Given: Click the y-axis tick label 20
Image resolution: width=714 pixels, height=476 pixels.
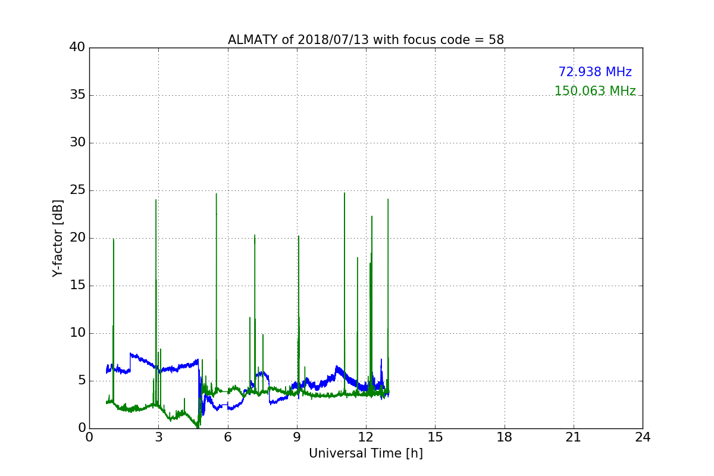Looking at the screenshot, I should coord(77,238).
